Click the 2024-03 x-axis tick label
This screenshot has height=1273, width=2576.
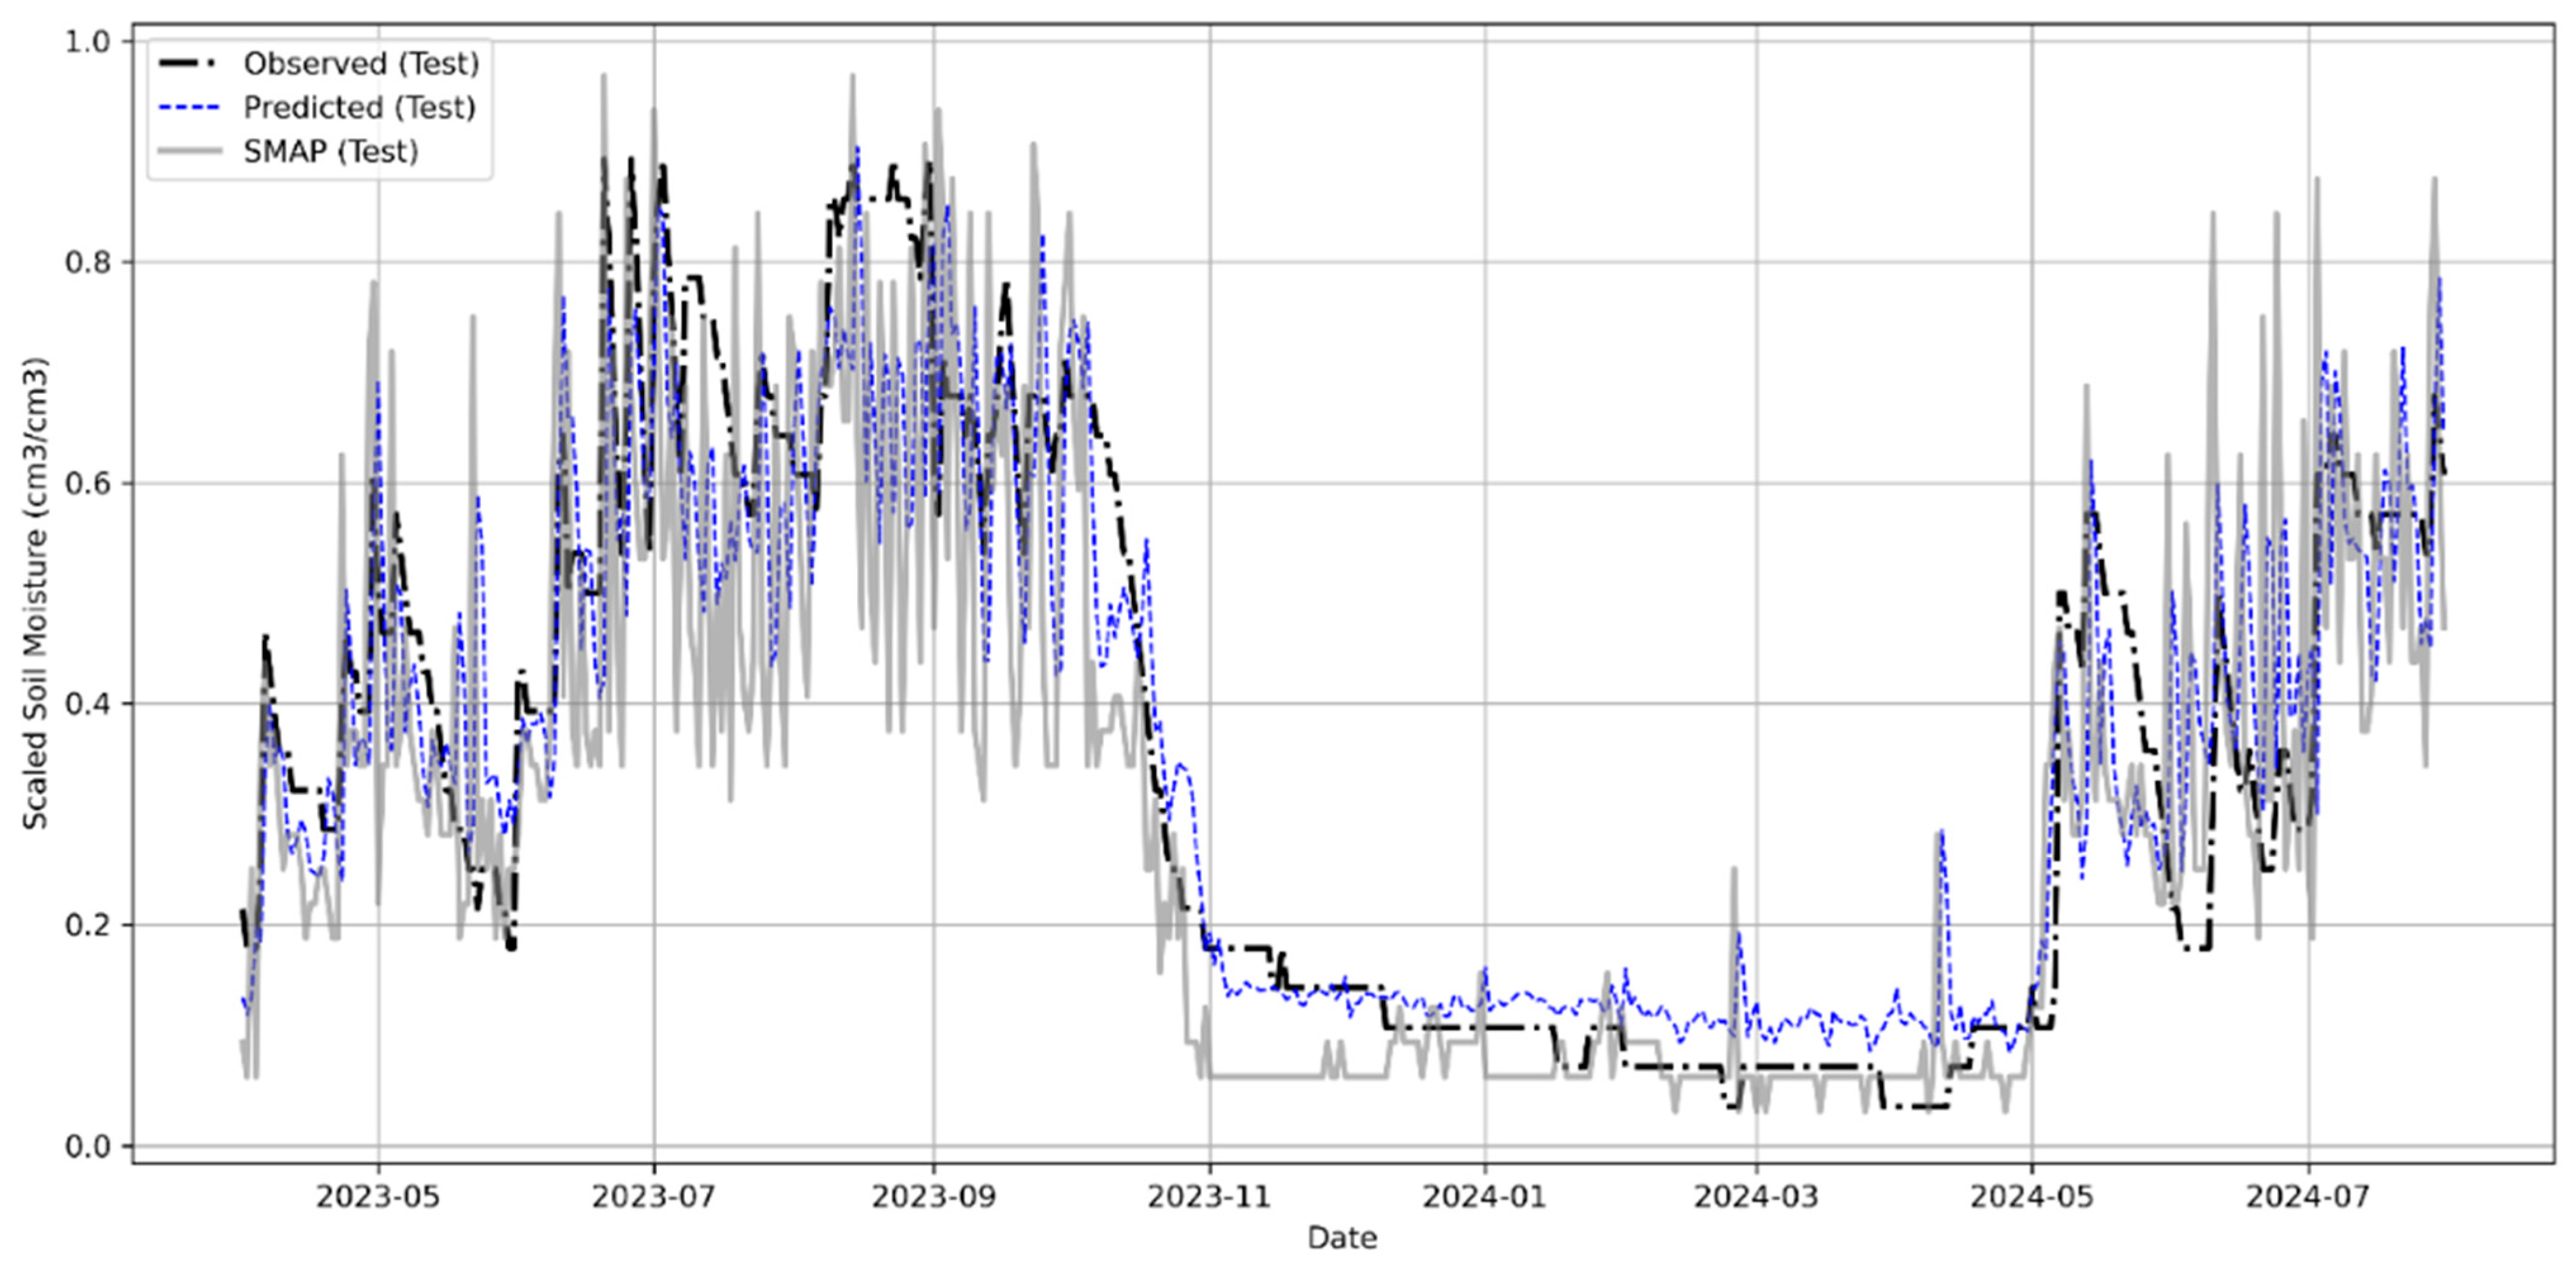pos(1756,1197)
